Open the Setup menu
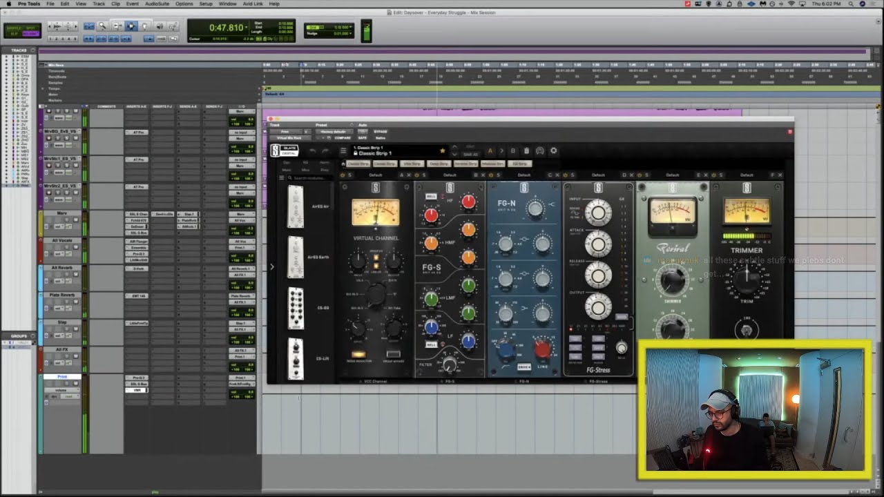884x497 pixels. pos(206,3)
